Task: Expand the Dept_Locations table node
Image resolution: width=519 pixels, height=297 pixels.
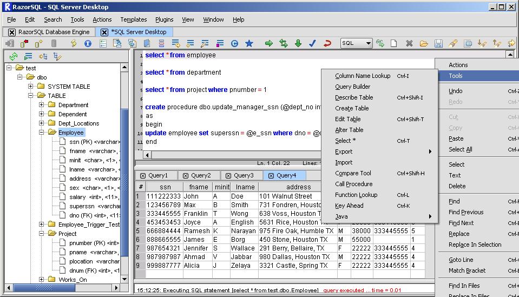Action: point(41,123)
